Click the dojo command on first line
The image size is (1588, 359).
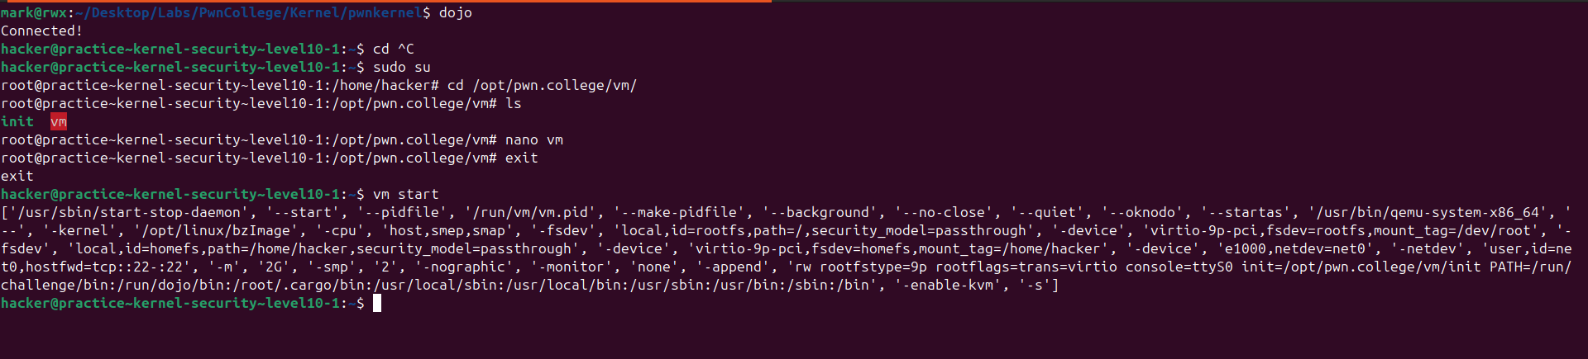pyautogui.click(x=455, y=13)
